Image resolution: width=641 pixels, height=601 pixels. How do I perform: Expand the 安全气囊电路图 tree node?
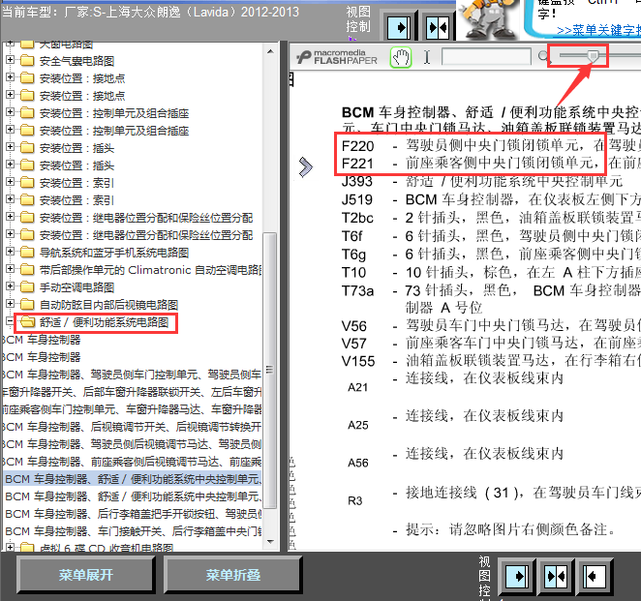point(10,60)
